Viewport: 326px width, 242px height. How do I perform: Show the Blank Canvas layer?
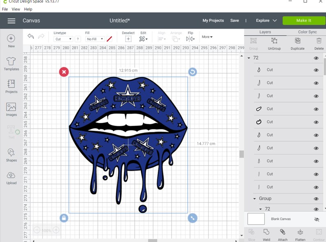point(317,219)
